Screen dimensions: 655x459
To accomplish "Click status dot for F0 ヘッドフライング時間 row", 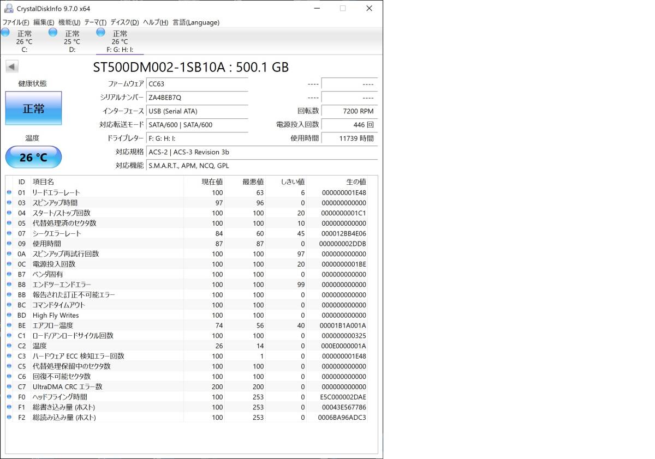I will coord(9,397).
